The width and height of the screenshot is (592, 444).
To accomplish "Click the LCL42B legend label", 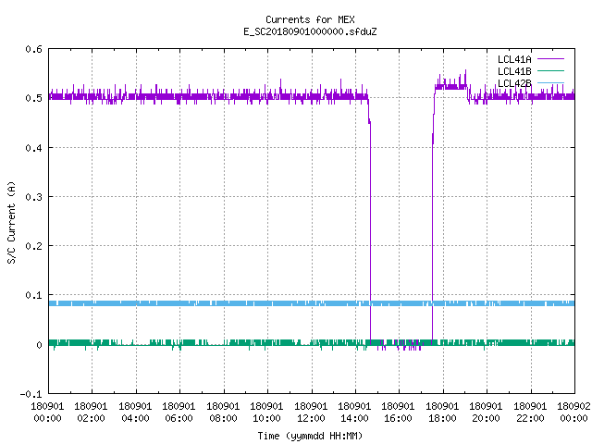I will (x=514, y=83).
